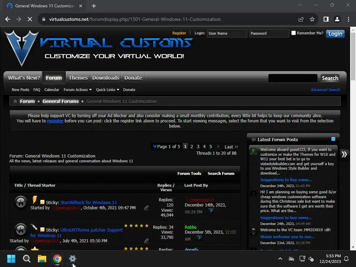Open UltraUXTheme patcher Support thread
This screenshot has height=267, width=356.
coord(91,230)
